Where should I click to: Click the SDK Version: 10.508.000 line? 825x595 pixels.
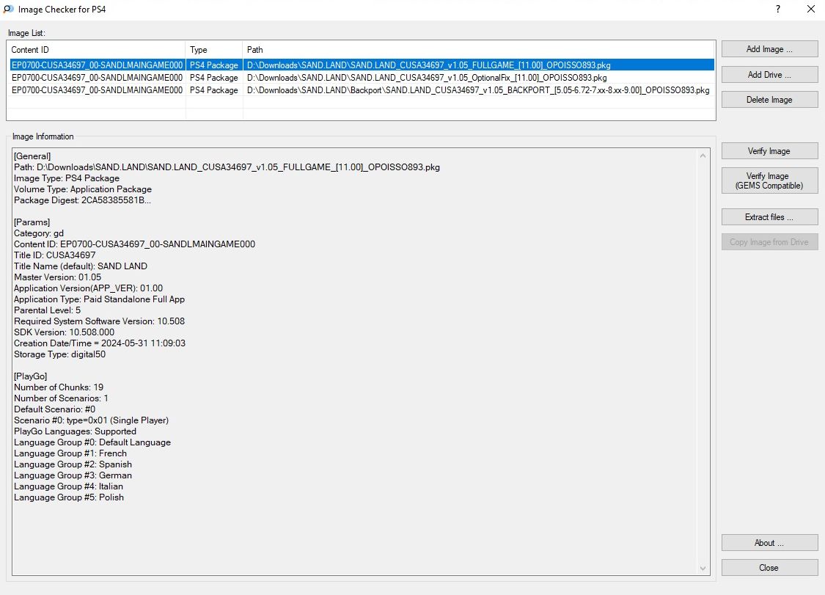point(65,332)
